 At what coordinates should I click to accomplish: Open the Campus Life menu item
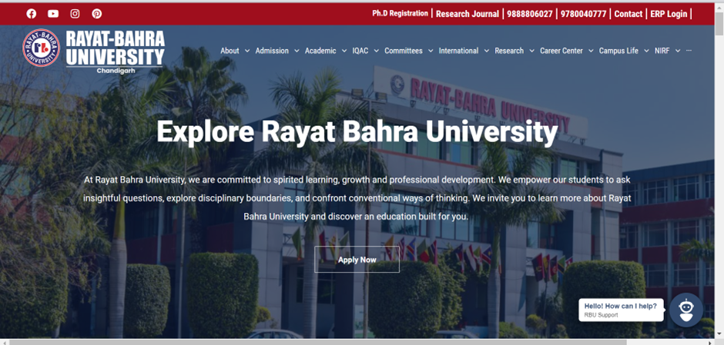click(x=618, y=51)
